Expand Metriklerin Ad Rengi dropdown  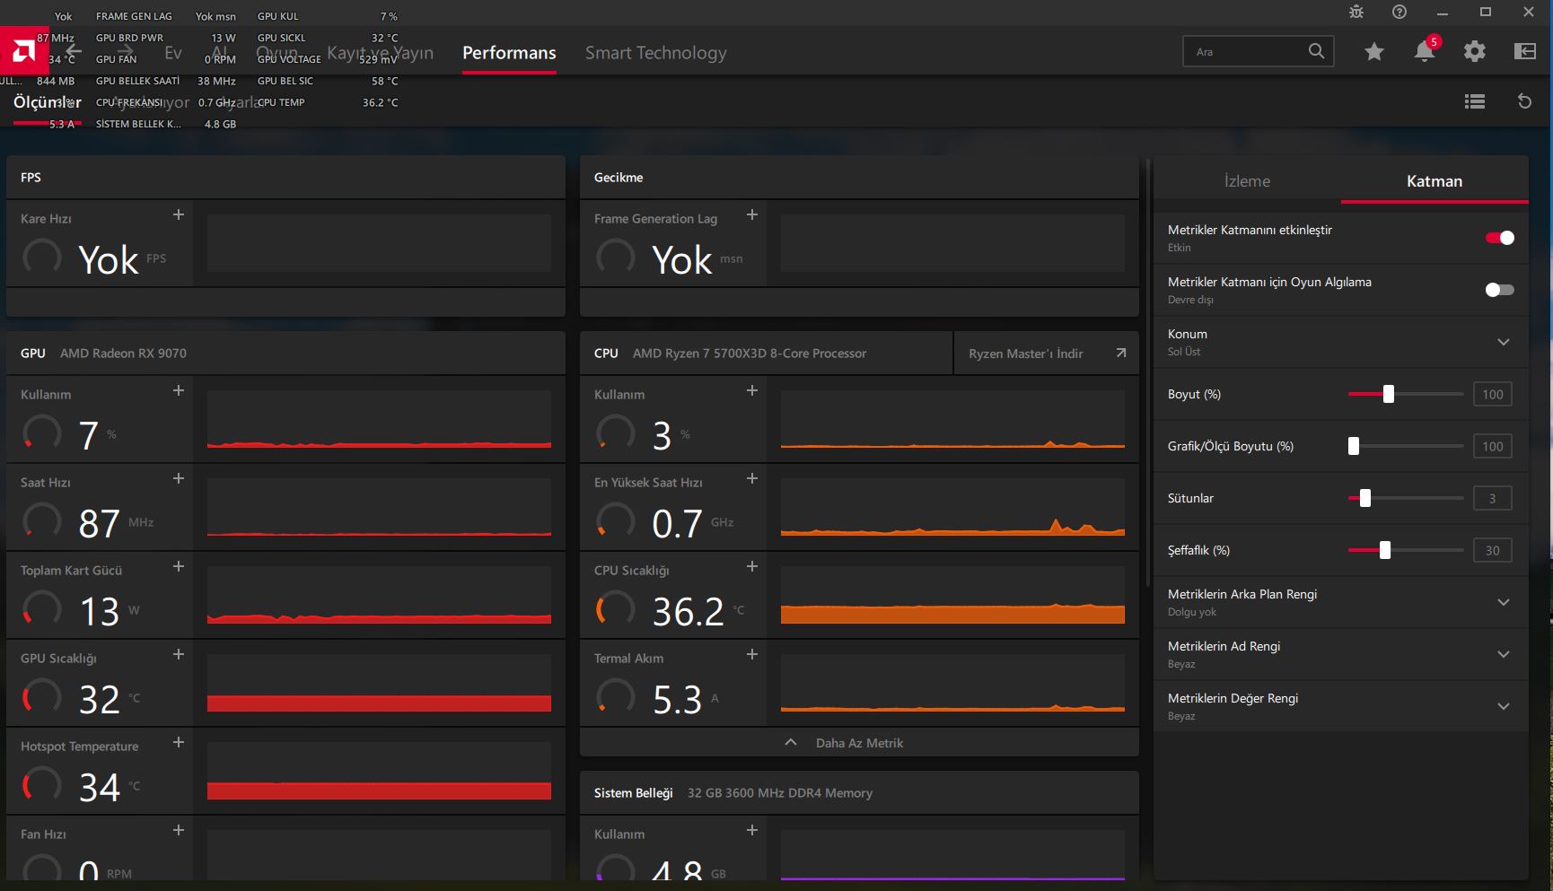click(1504, 654)
